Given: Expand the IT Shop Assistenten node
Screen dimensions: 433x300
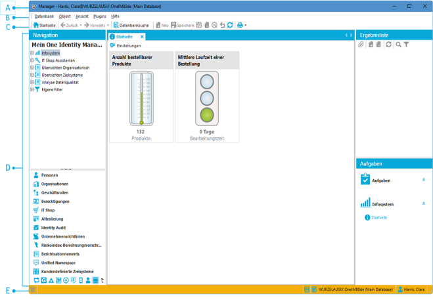Looking at the screenshot, I should [32, 60].
